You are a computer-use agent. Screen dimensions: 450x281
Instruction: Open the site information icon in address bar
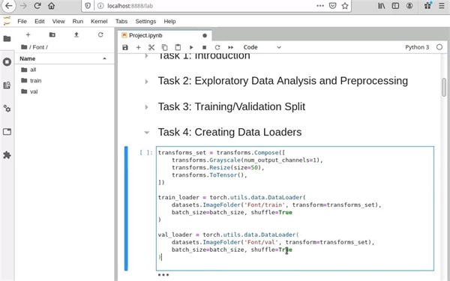100,6
